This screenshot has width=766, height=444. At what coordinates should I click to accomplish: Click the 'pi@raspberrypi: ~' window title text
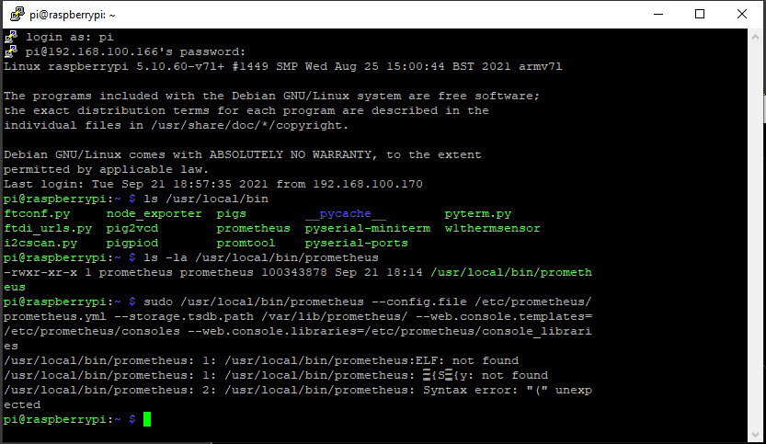coord(73,15)
